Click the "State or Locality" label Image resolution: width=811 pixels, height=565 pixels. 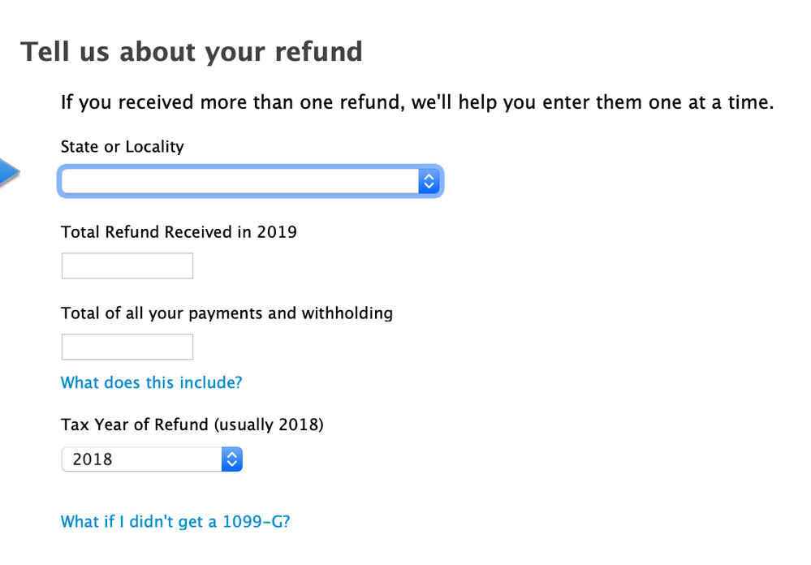point(123,147)
